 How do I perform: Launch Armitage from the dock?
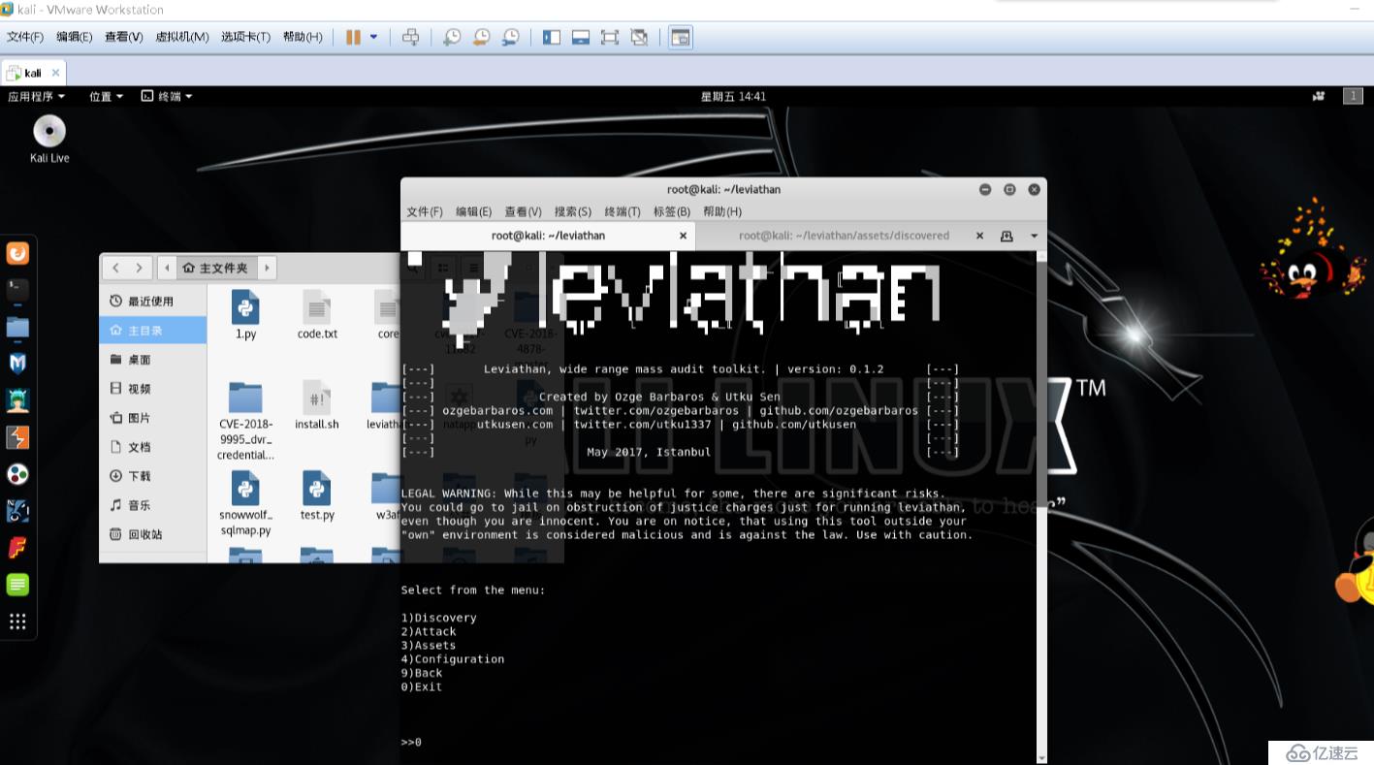pyautogui.click(x=17, y=400)
